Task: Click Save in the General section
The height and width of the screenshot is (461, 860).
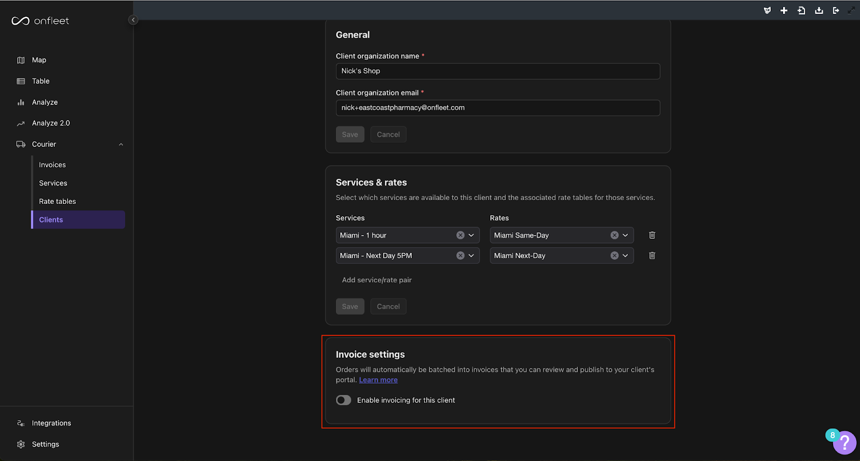Action: point(350,134)
